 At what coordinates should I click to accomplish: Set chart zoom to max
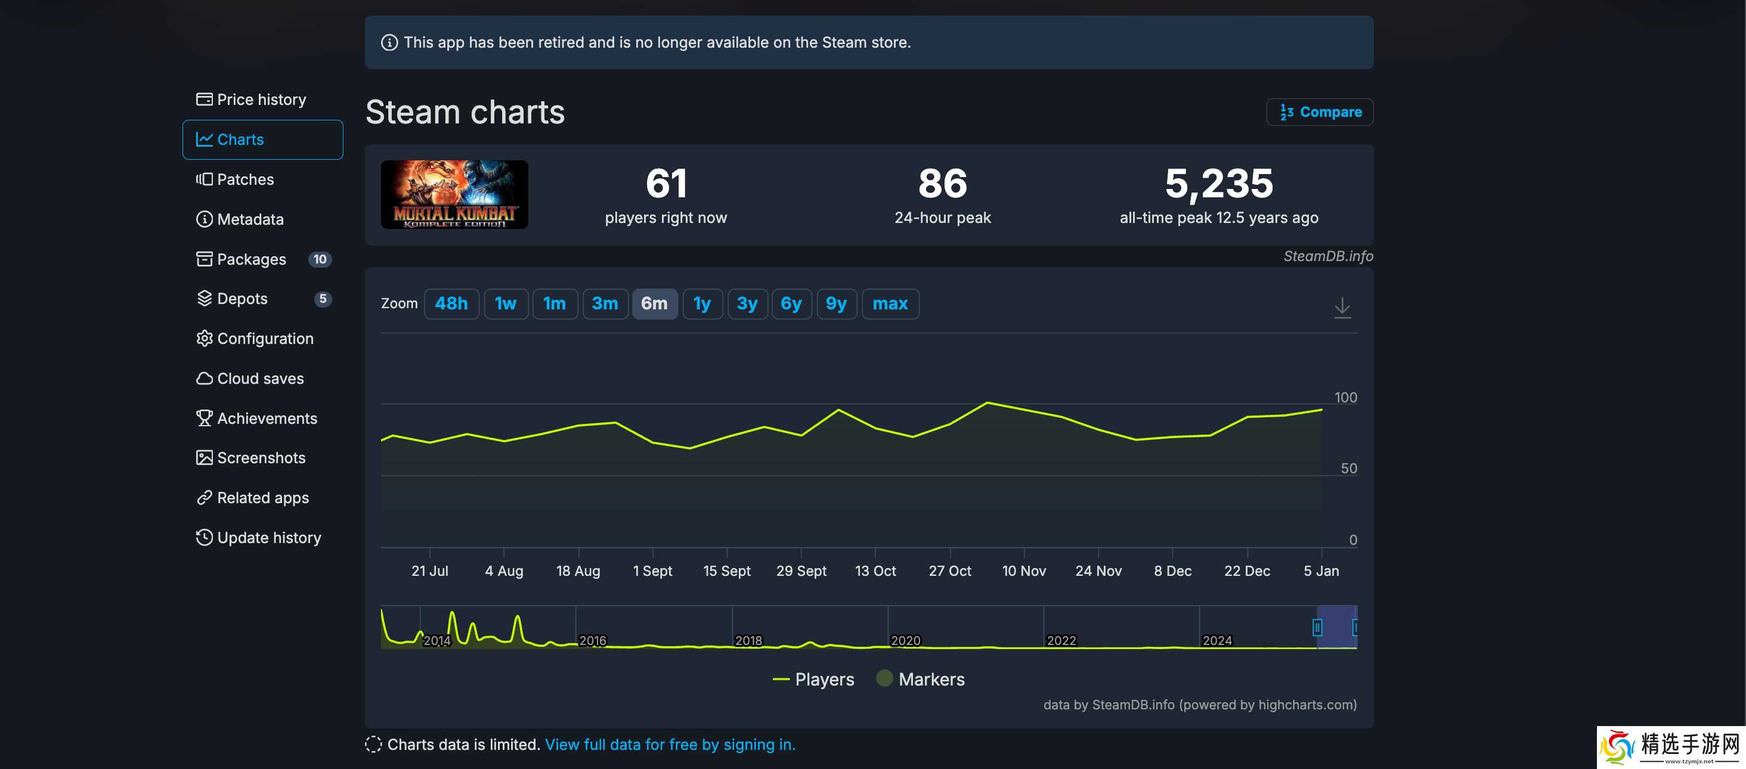click(889, 303)
